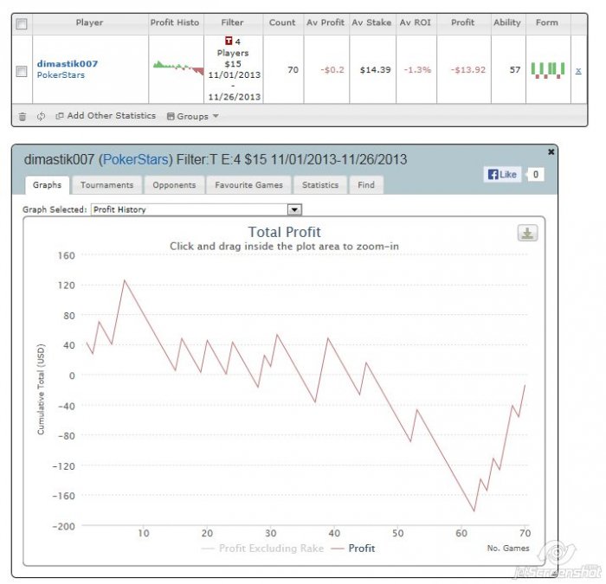The image size is (606, 584).
Task: Click the Profit History combo box field
Action: click(197, 209)
